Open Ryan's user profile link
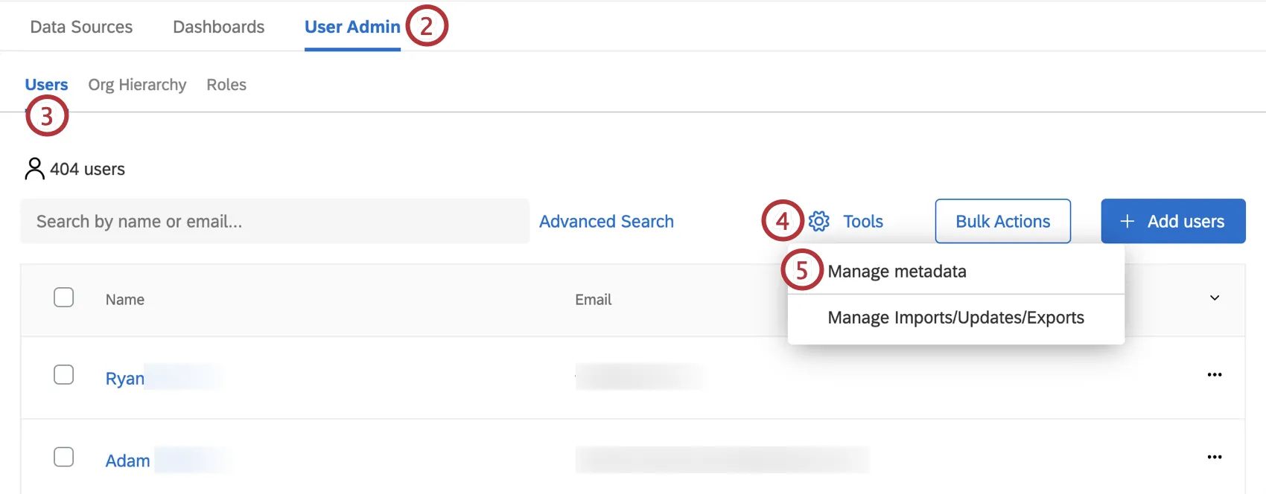Image resolution: width=1266 pixels, height=494 pixels. click(x=125, y=378)
